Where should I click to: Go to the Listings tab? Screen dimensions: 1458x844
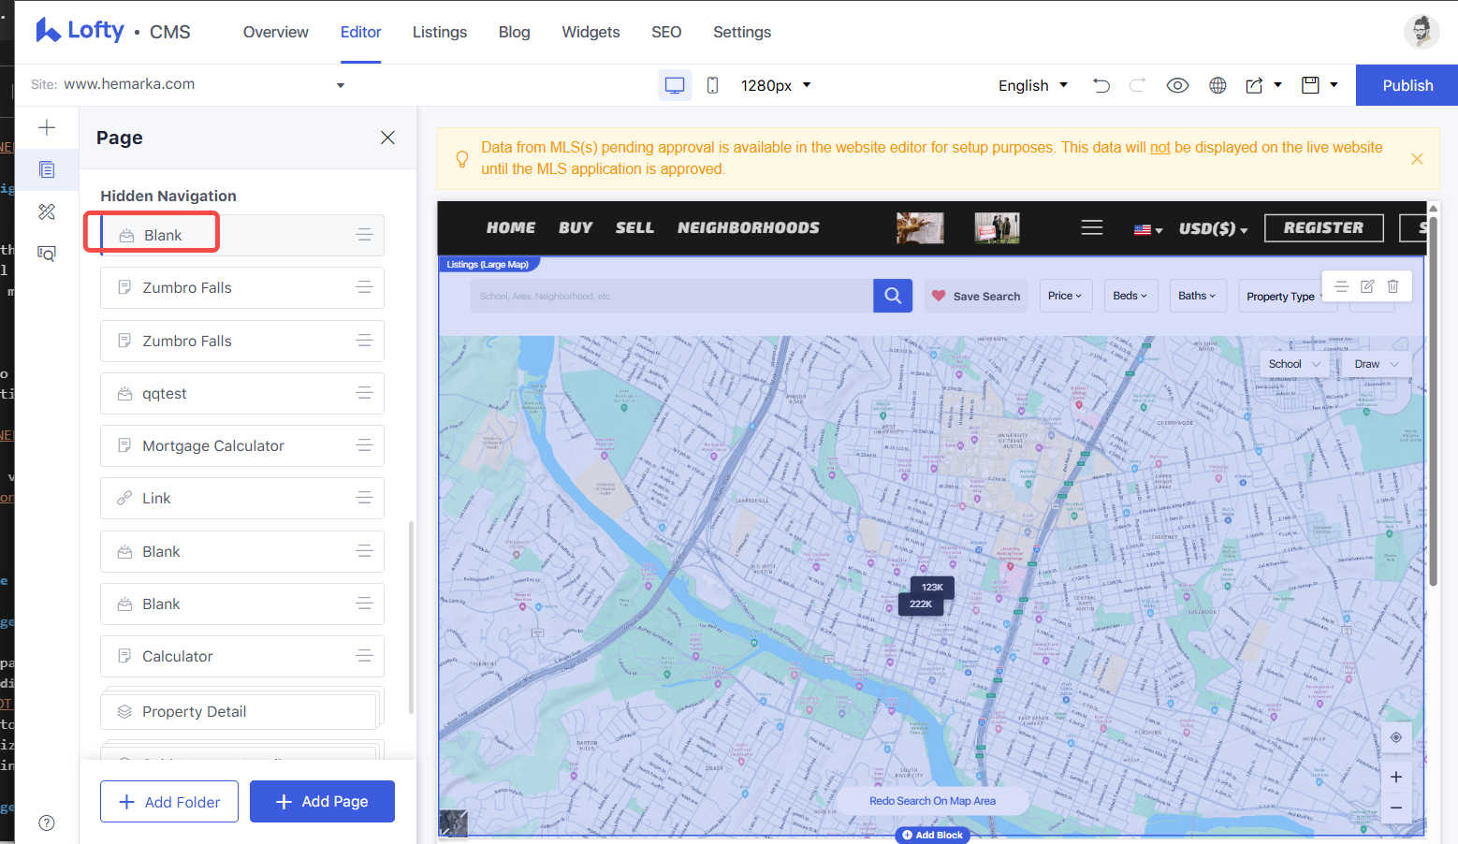click(x=440, y=32)
